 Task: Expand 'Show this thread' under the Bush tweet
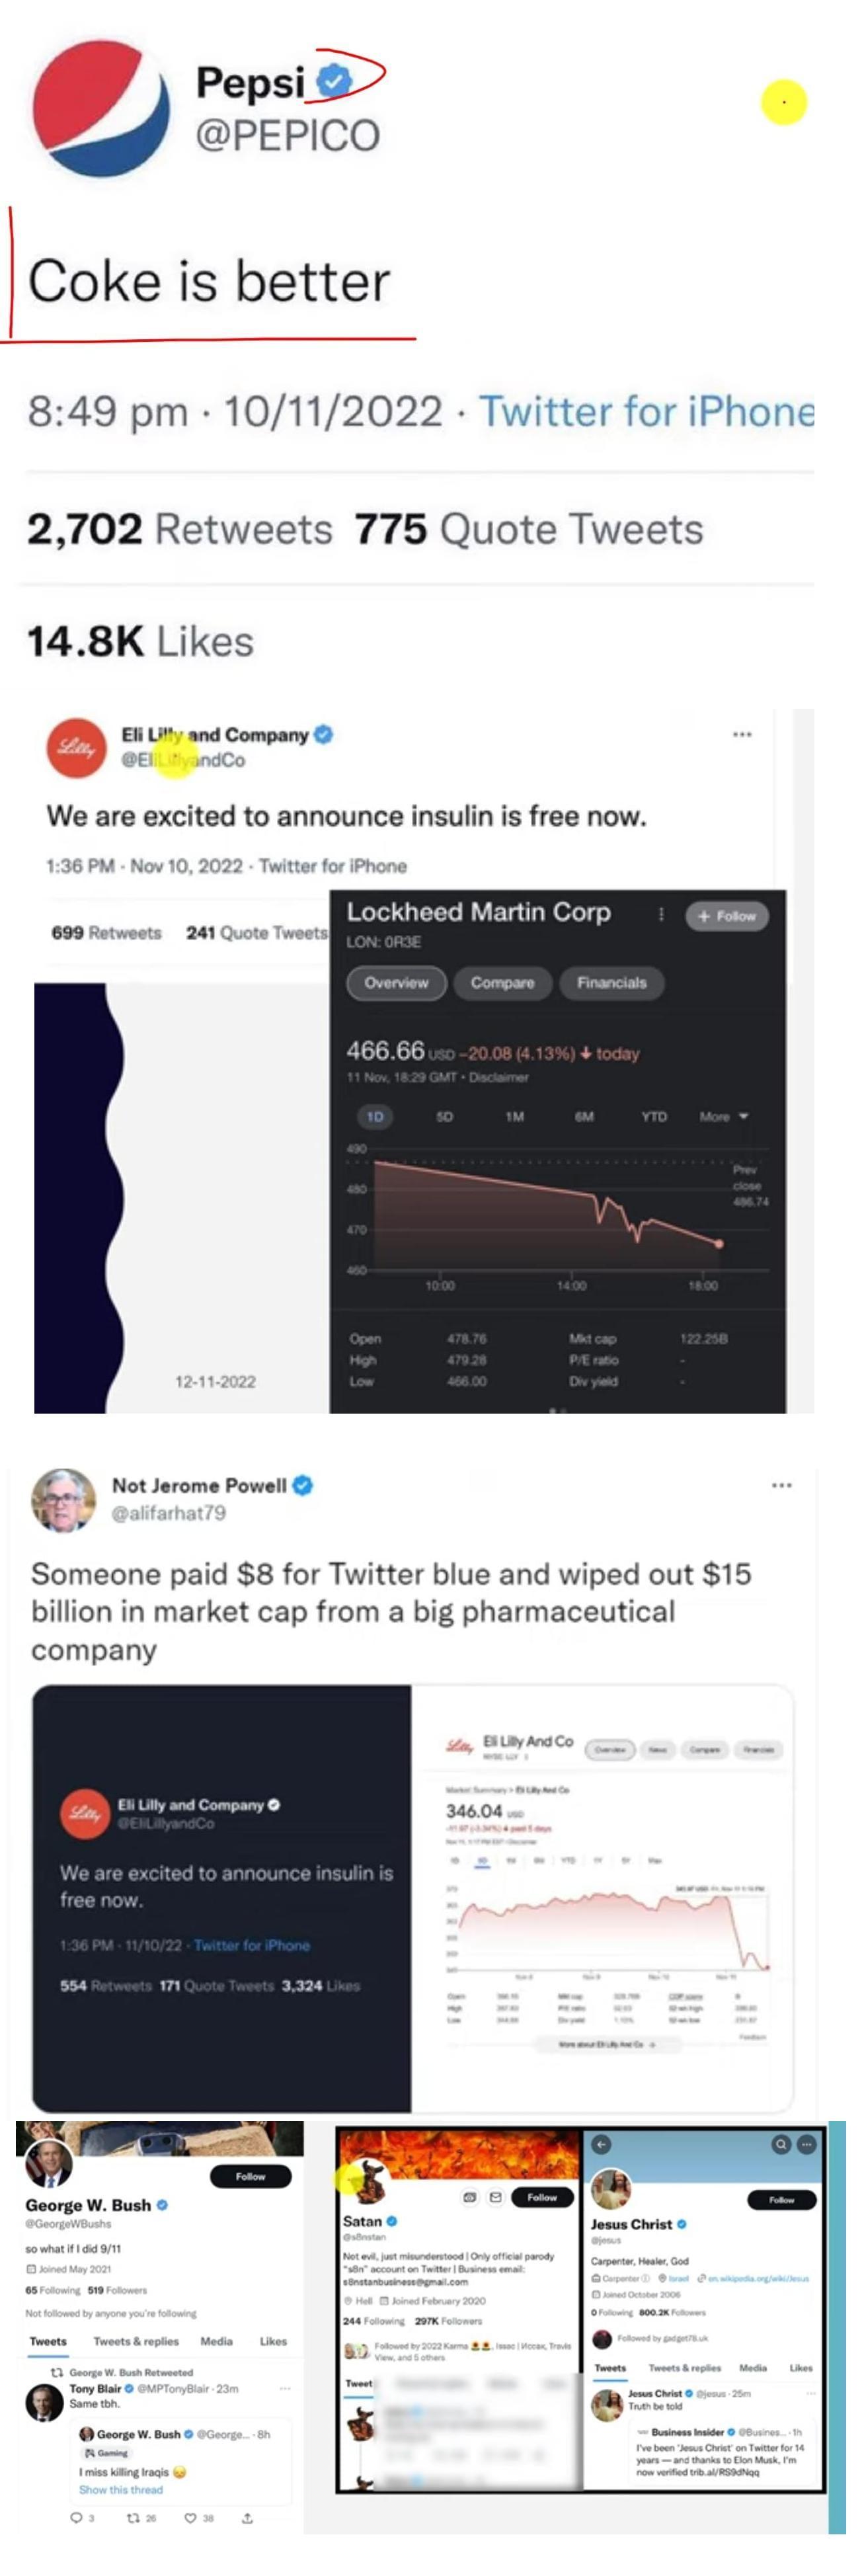tap(120, 2490)
